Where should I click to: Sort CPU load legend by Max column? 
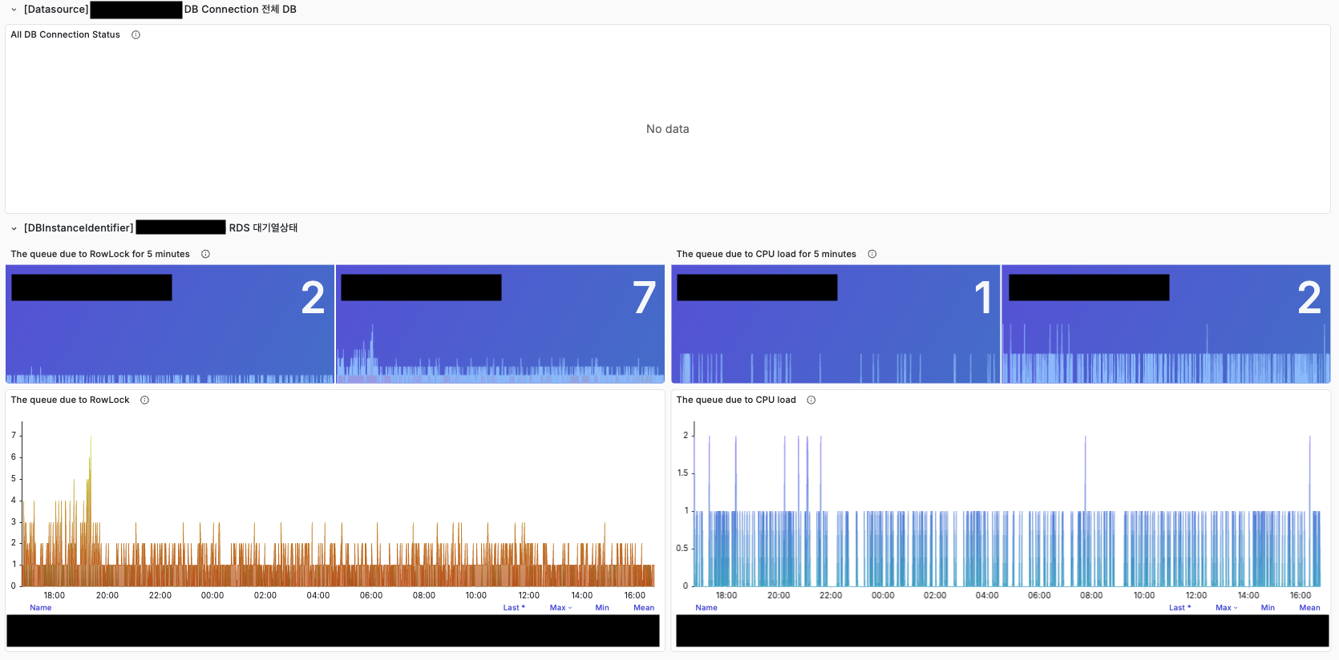[x=1225, y=608]
